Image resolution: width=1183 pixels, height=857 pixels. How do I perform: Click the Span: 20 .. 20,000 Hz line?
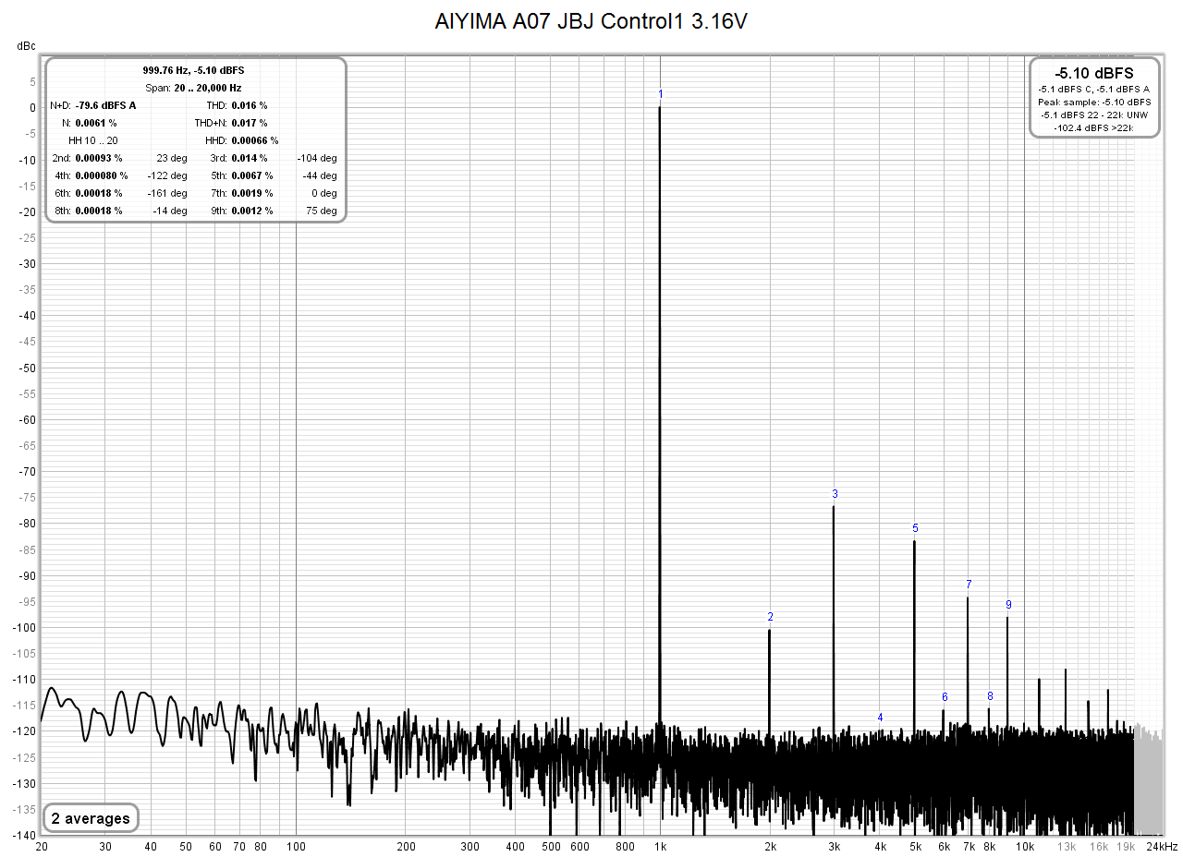point(193,88)
